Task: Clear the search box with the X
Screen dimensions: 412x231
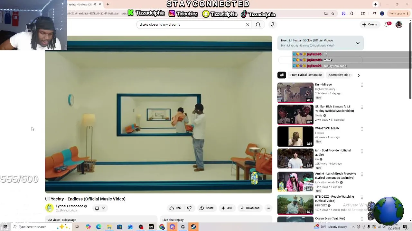Action: coord(248,24)
